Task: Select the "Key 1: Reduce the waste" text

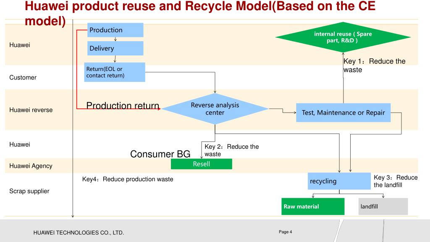Action: pyautogui.click(x=374, y=65)
